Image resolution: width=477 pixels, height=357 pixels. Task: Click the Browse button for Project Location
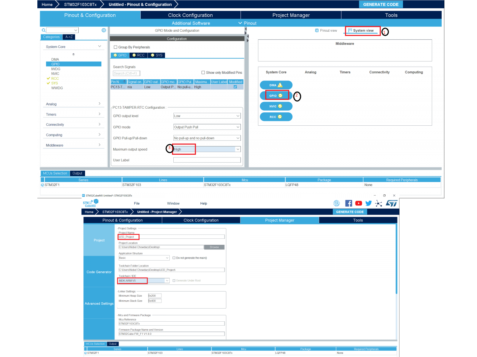[x=214, y=247]
